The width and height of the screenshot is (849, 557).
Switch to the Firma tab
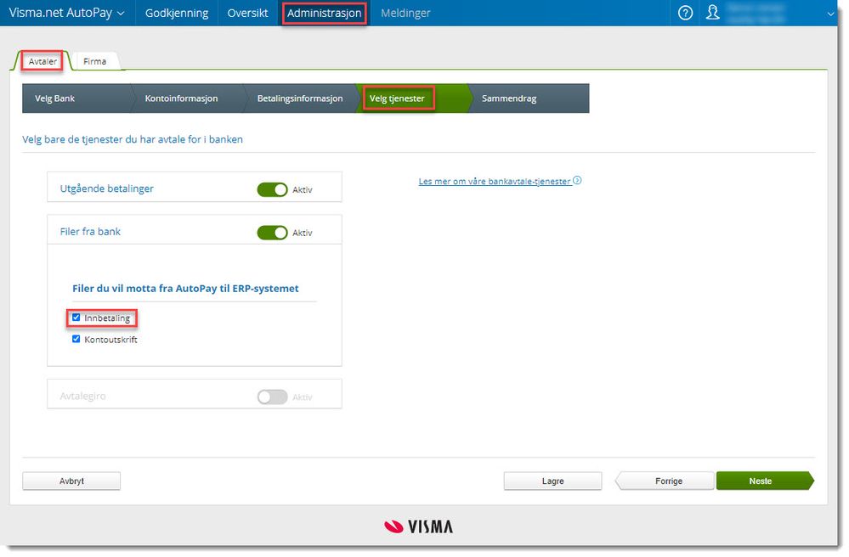tap(94, 62)
